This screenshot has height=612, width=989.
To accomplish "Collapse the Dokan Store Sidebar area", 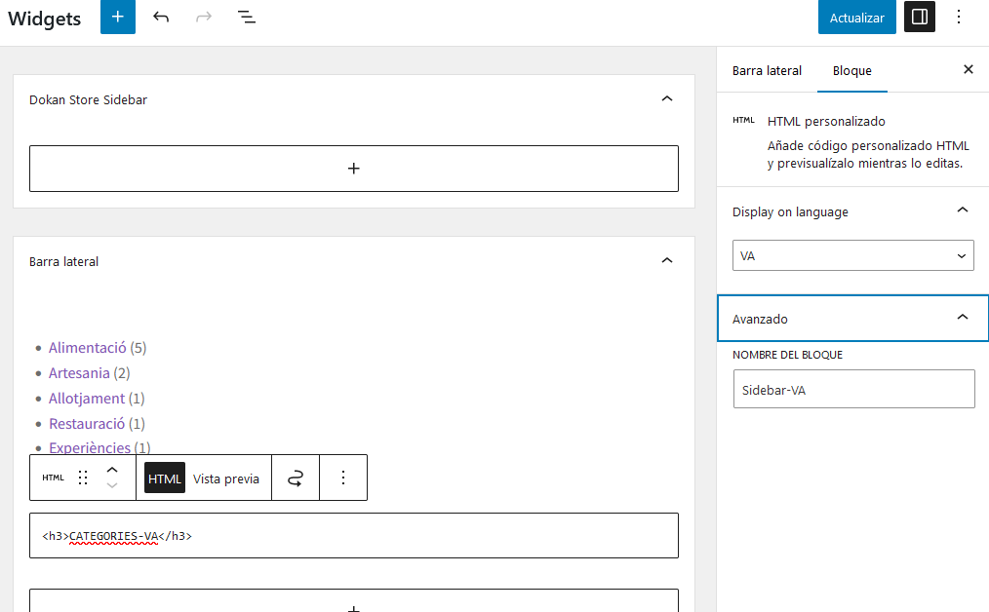I will [667, 99].
